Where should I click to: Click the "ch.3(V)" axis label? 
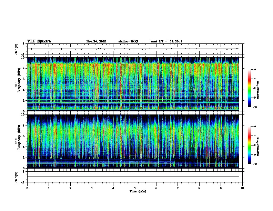17,177
